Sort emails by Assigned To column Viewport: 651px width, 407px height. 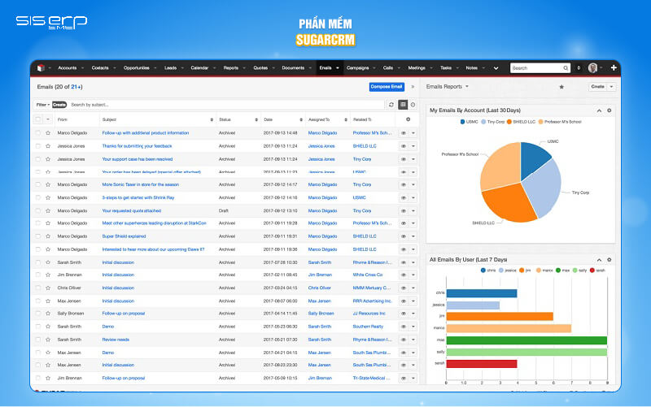(345, 119)
